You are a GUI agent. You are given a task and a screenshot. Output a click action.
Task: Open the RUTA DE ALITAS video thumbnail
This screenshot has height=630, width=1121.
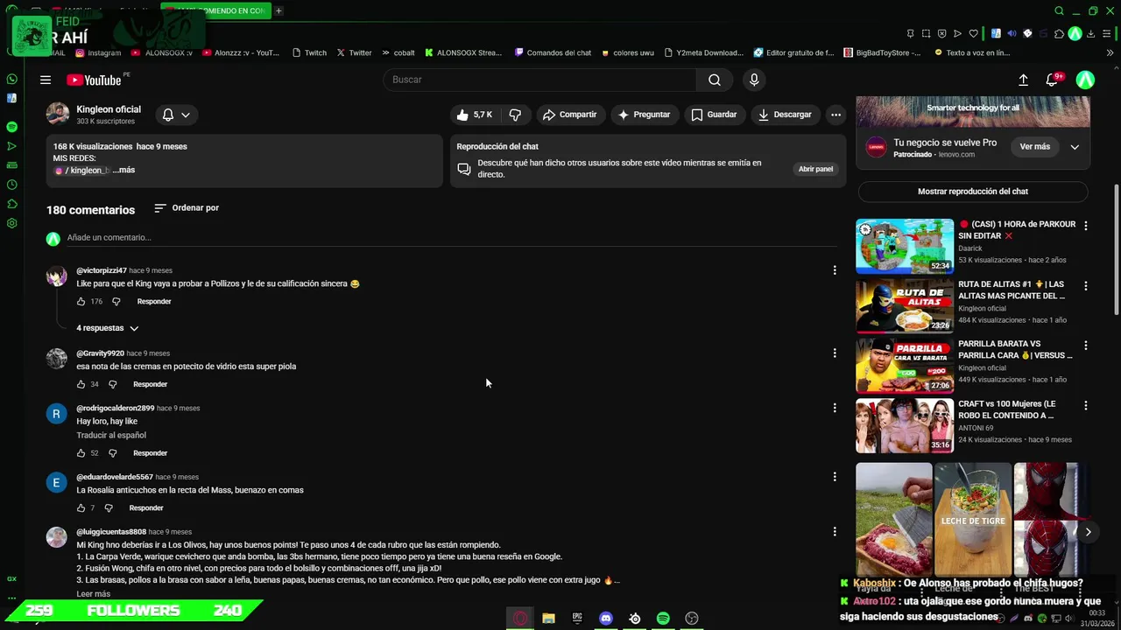tap(905, 306)
